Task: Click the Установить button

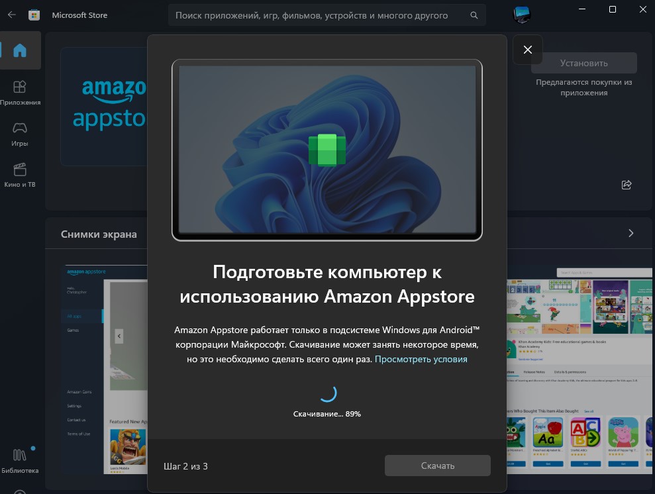Action: [x=583, y=63]
